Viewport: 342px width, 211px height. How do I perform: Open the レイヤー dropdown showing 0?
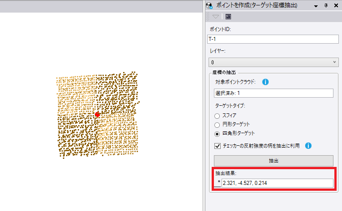click(274, 62)
